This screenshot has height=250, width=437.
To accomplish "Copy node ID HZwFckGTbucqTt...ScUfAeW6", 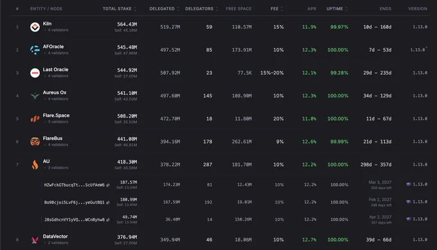I will point(108,185).
